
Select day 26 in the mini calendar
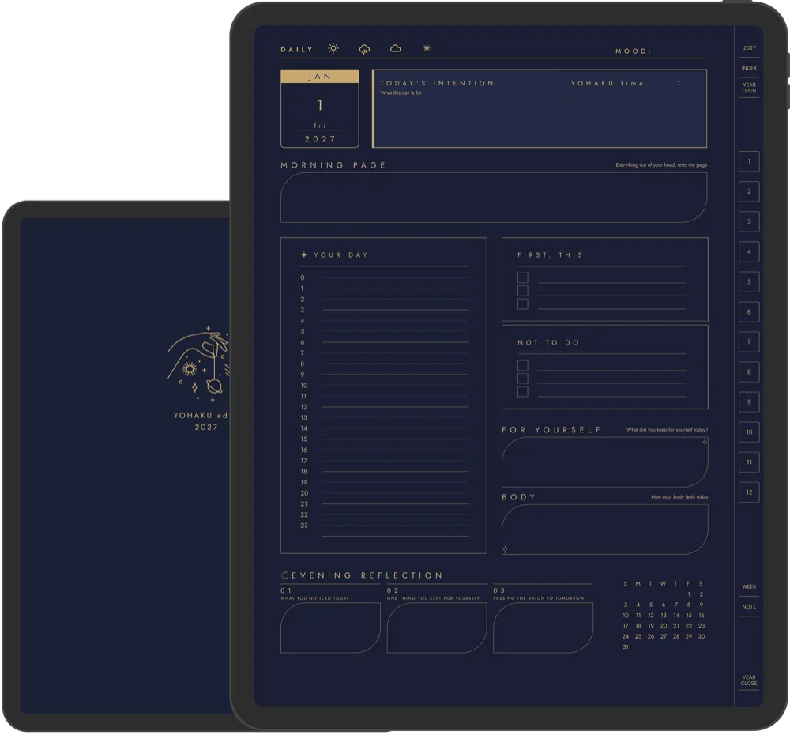coord(651,636)
